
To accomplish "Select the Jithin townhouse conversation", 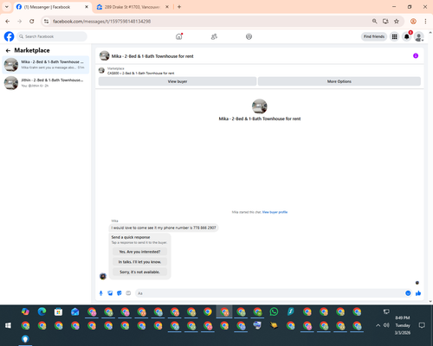I will click(x=46, y=83).
